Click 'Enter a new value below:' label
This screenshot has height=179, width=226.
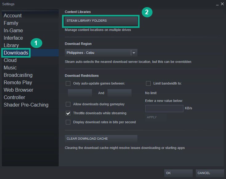(x=164, y=101)
